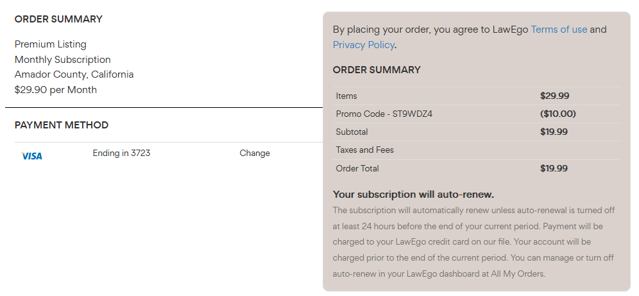Click the left ORDER SUMMARY heading
639x296 pixels.
coord(58,19)
